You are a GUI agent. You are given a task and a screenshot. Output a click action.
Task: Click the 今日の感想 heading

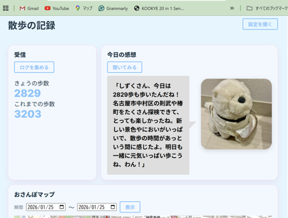pos(121,54)
